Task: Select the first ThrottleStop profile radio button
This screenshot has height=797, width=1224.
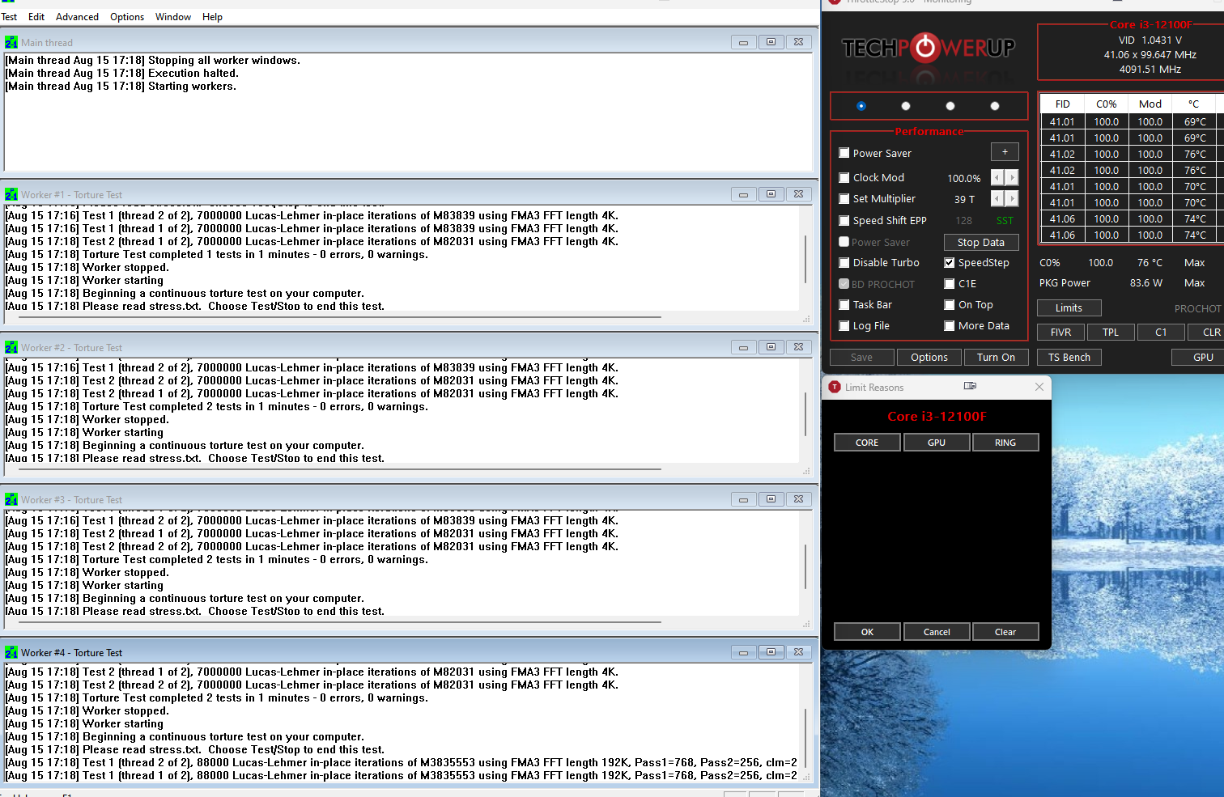Action: pyautogui.click(x=861, y=106)
